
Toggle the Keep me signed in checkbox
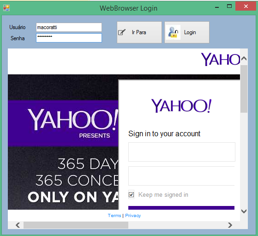coord(131,194)
